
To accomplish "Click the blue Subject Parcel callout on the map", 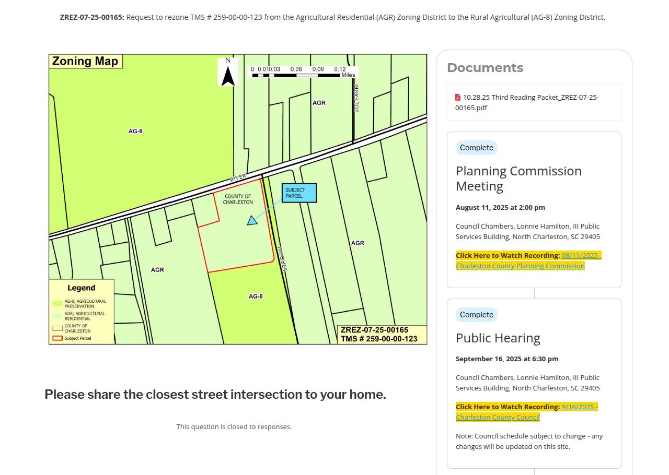I will point(299,193).
